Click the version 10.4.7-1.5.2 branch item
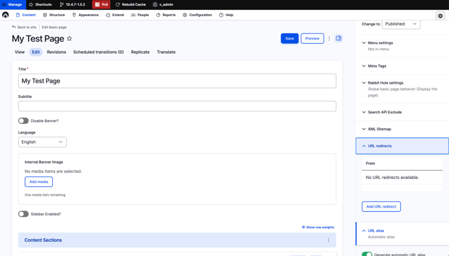 point(72,5)
